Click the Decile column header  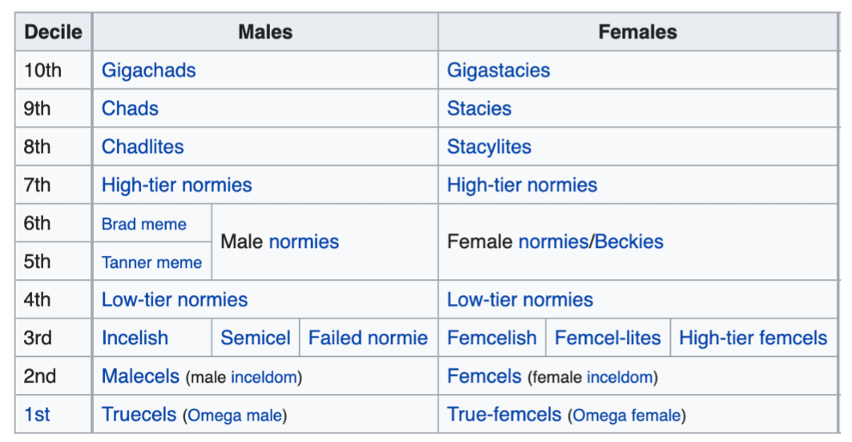click(x=53, y=33)
